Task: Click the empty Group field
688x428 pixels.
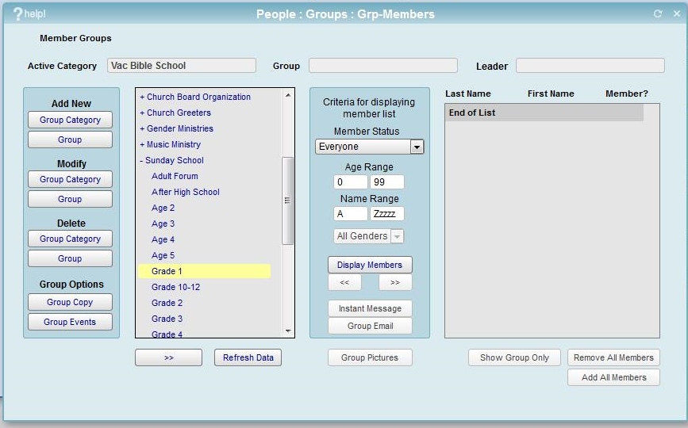Action: coord(383,66)
